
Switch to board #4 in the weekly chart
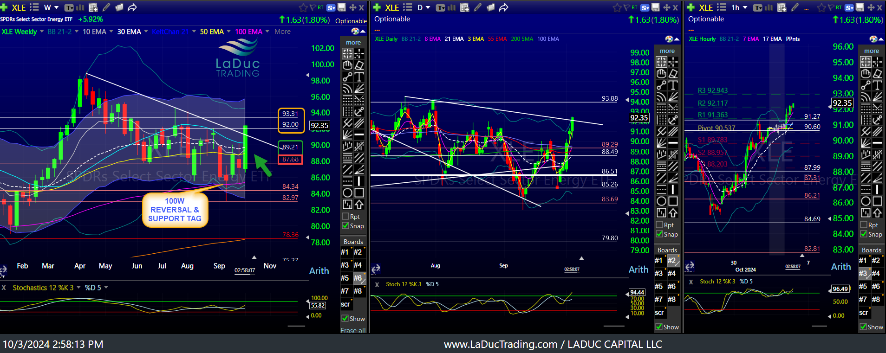click(x=358, y=265)
